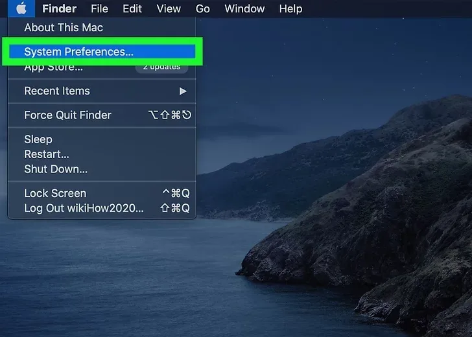Click the 2 updates badge
The image size is (472, 337).
point(161,67)
